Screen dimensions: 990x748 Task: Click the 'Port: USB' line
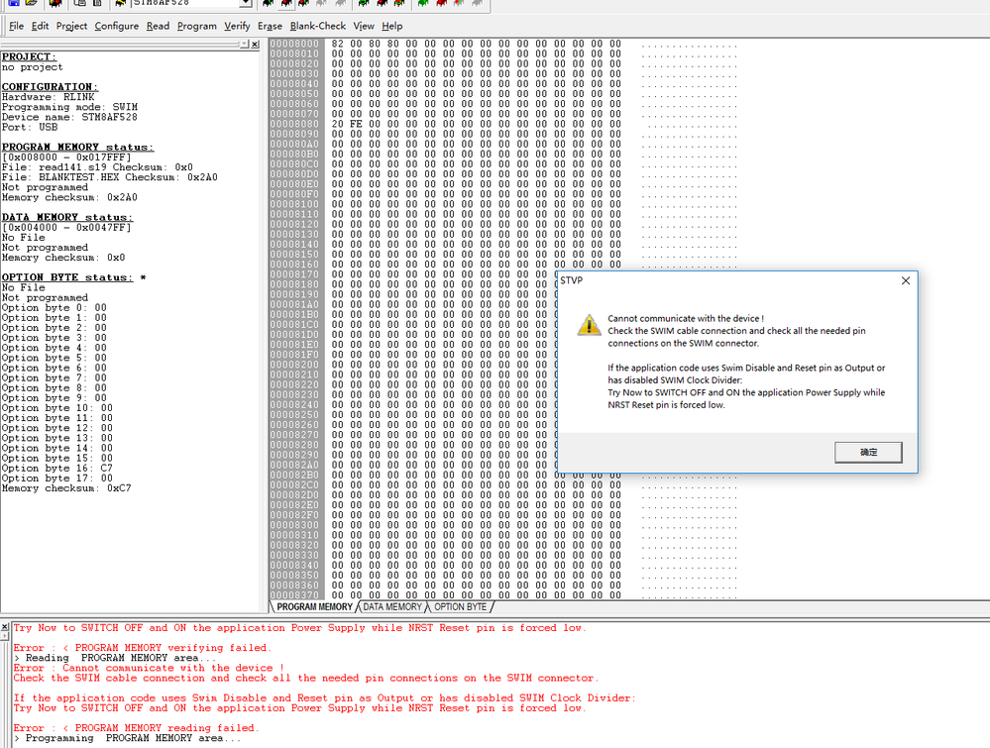pos(30,128)
